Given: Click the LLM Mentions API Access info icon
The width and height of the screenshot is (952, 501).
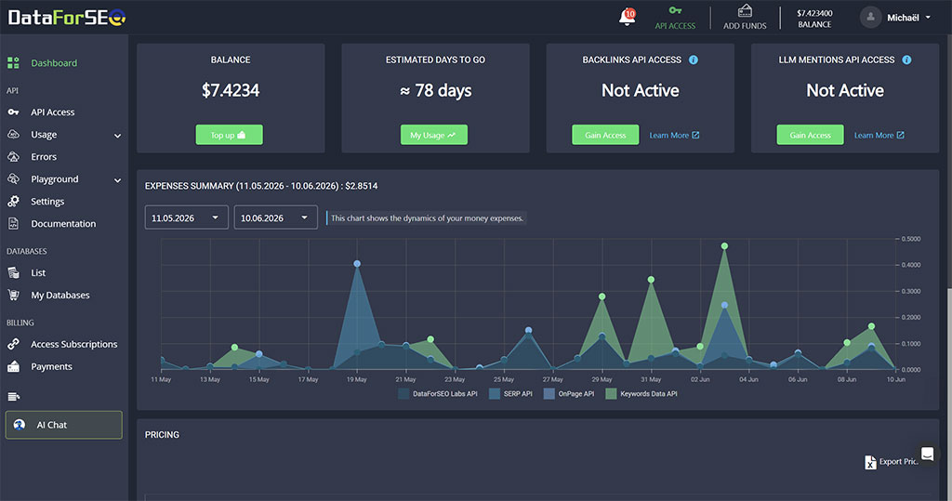Looking at the screenshot, I should click(906, 59).
